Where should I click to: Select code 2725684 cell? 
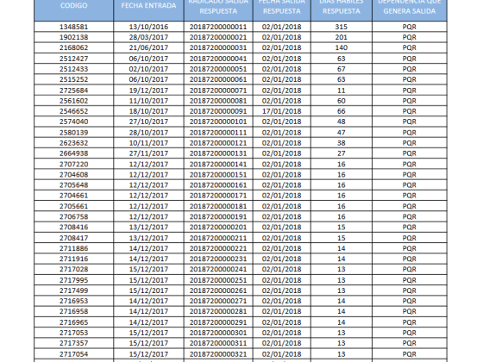point(73,90)
